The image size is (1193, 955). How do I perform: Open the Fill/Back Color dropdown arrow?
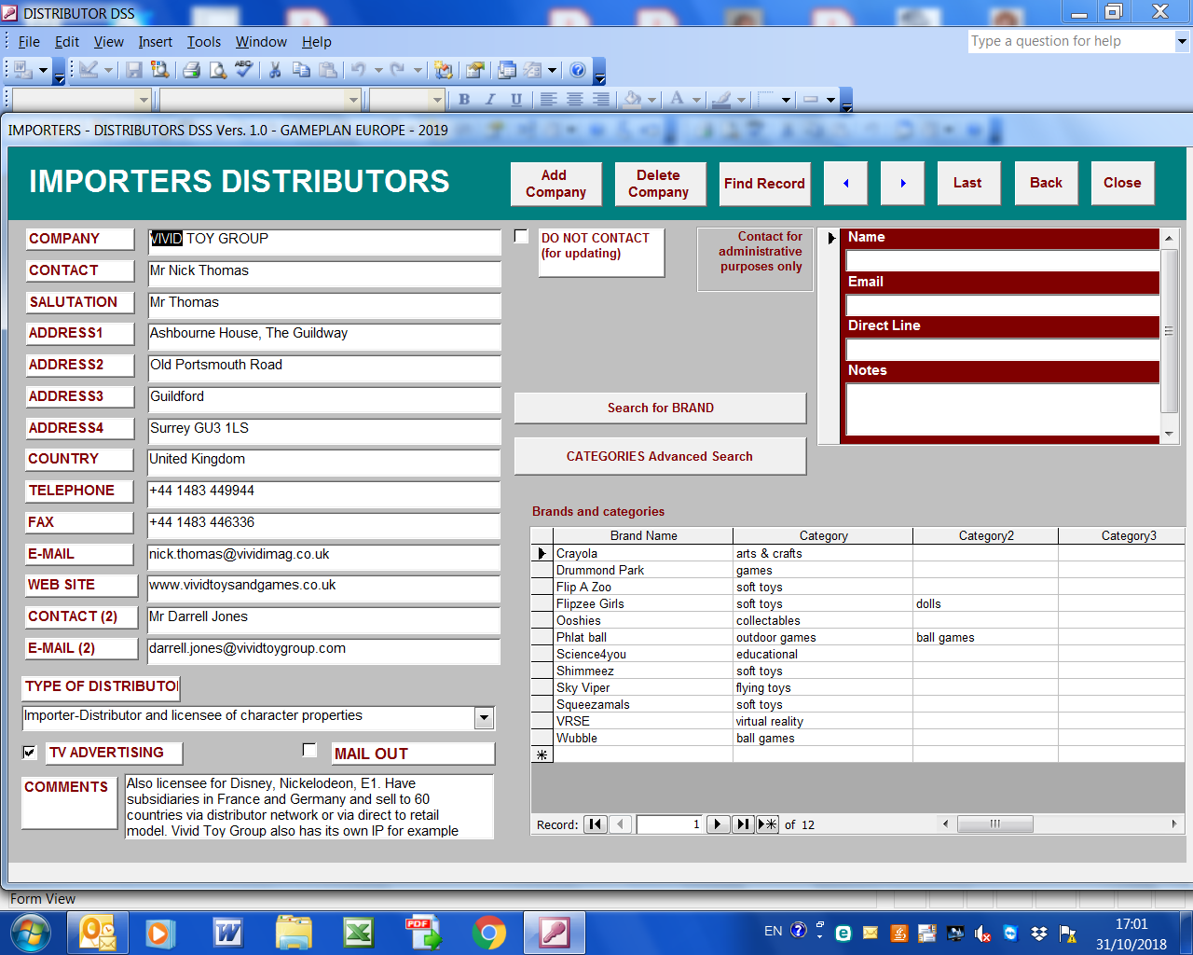point(652,100)
